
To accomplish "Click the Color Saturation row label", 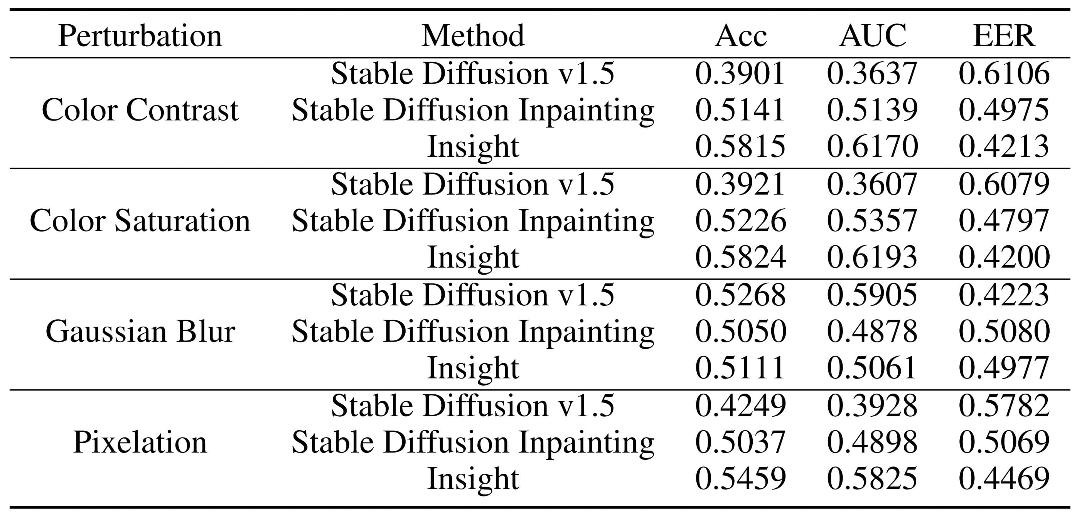I will coord(140,221).
